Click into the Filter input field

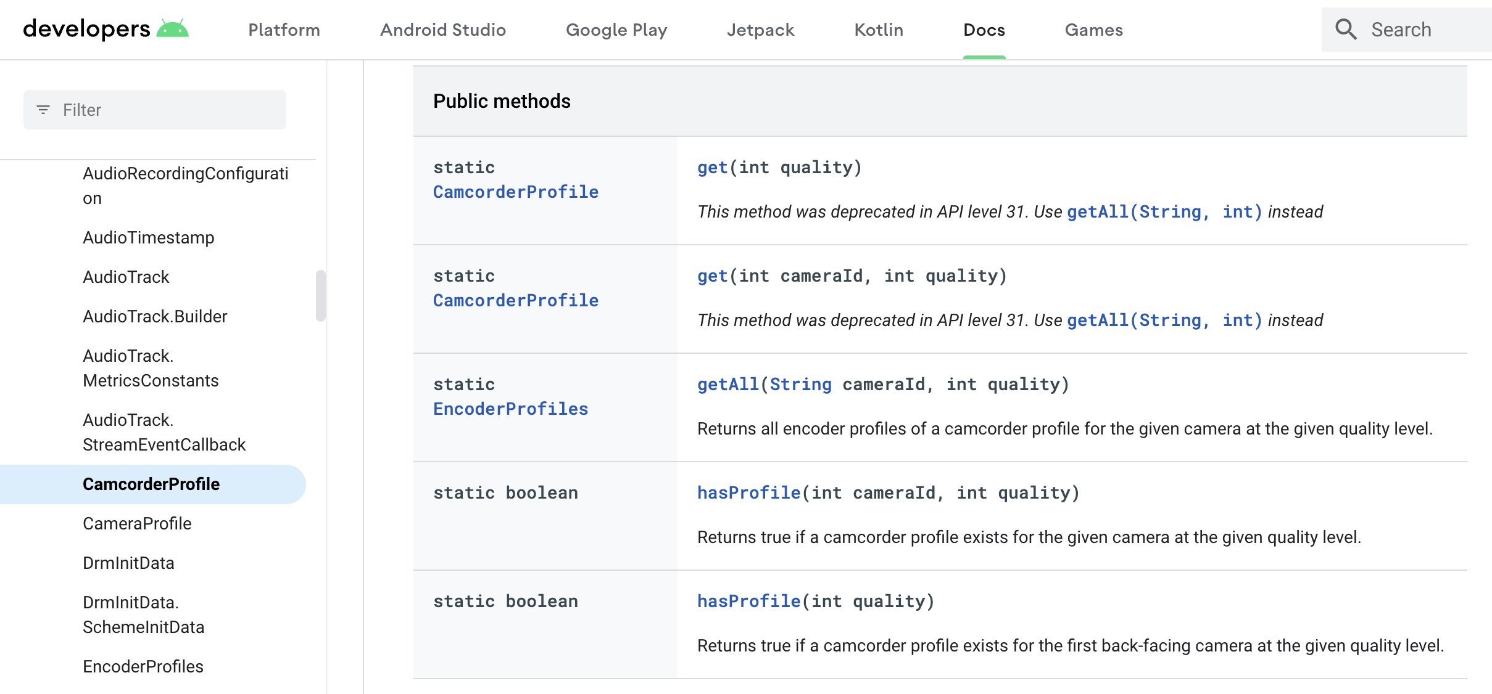(154, 109)
